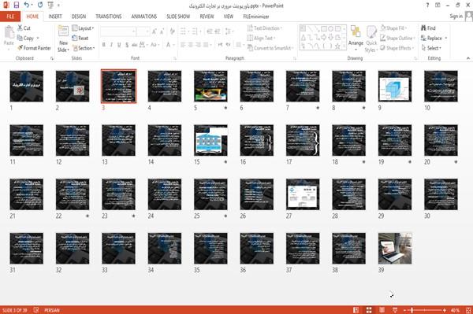Switch to the SLIDE SHOW tab
The image size is (473, 314).
(x=178, y=17)
